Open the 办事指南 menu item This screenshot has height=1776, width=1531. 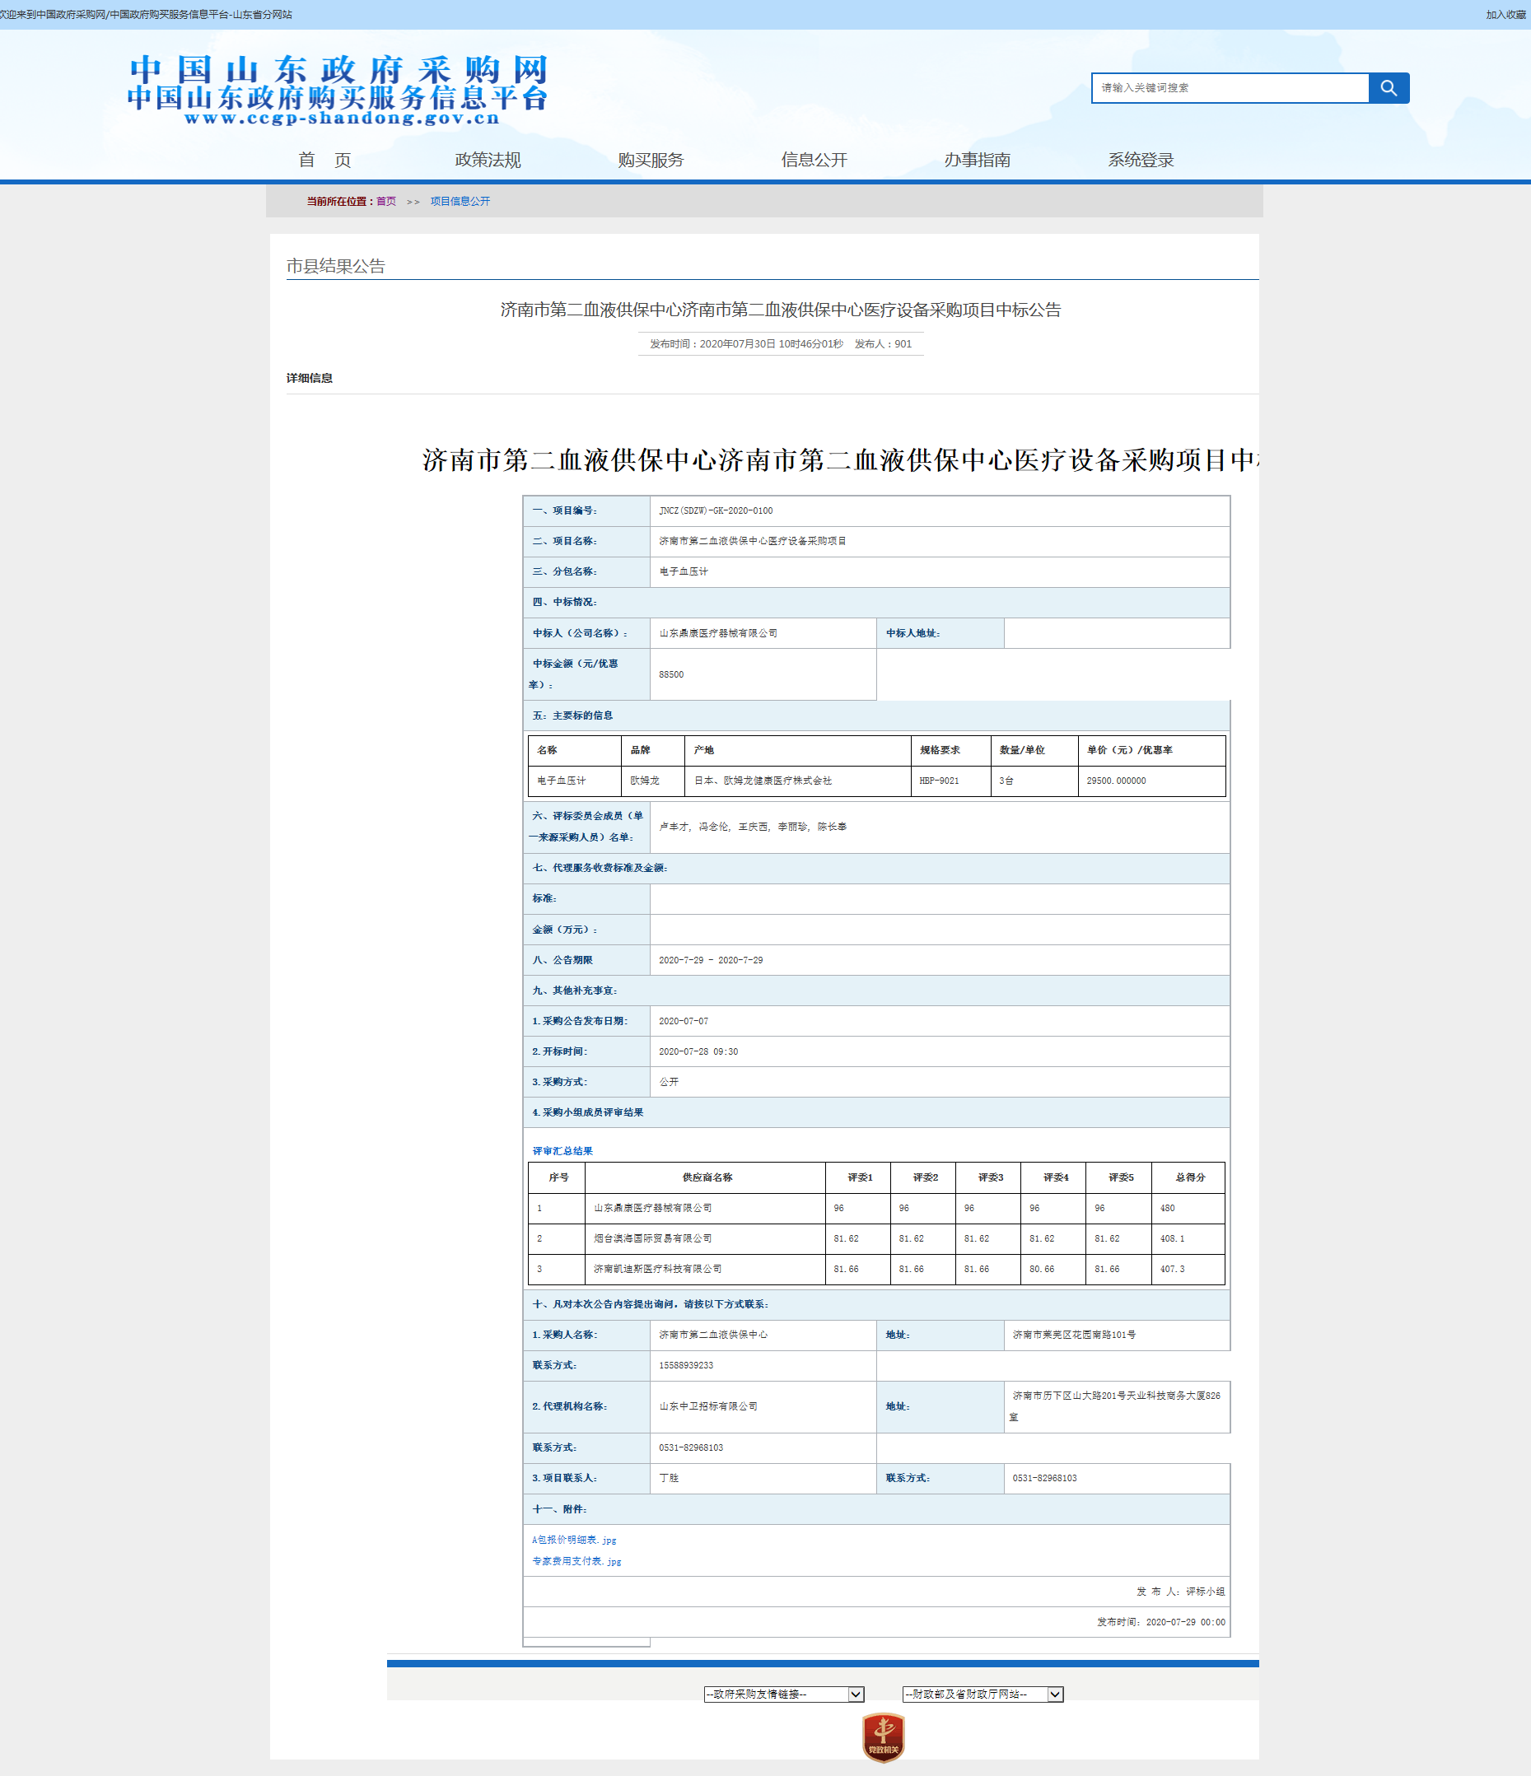pyautogui.click(x=978, y=161)
